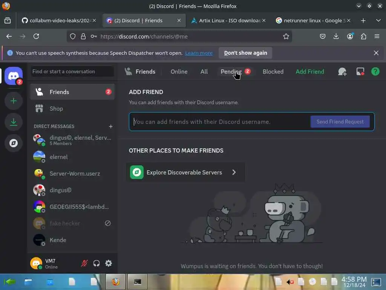This screenshot has height=290, width=386.
Task: Click Firefox icon in taskbar
Action: 115,282
